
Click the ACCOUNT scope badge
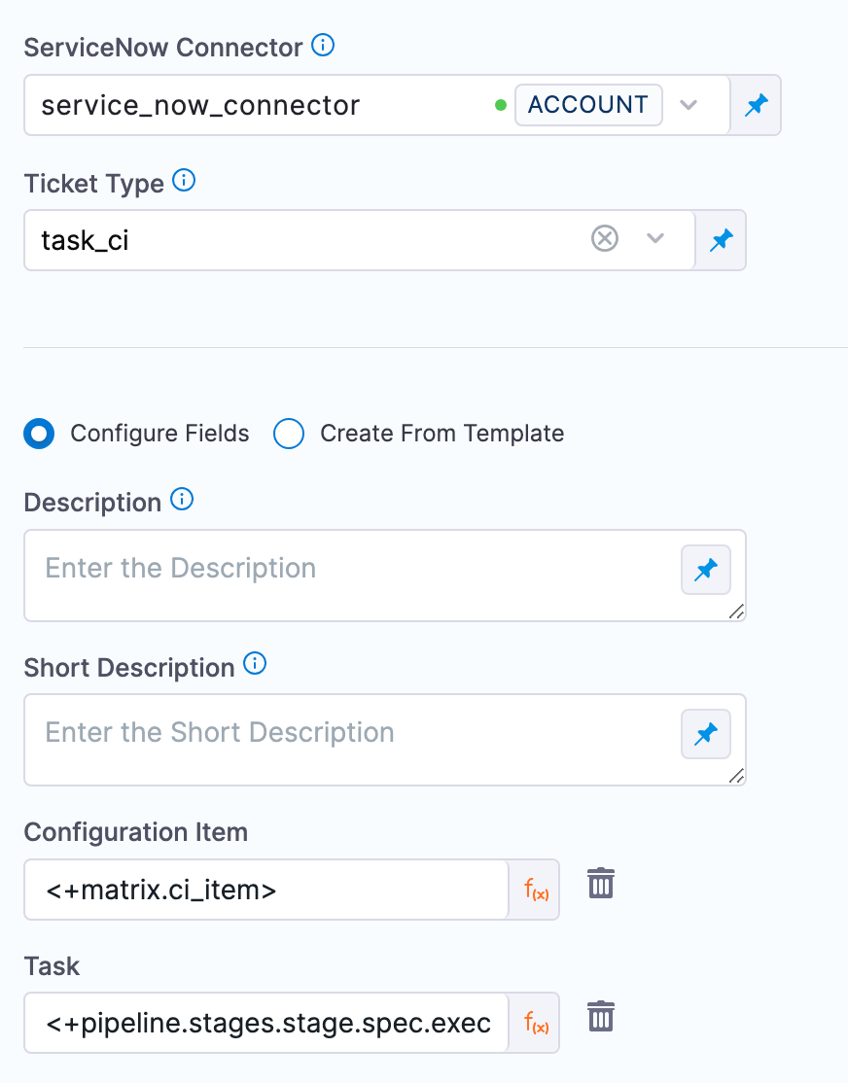(x=588, y=105)
